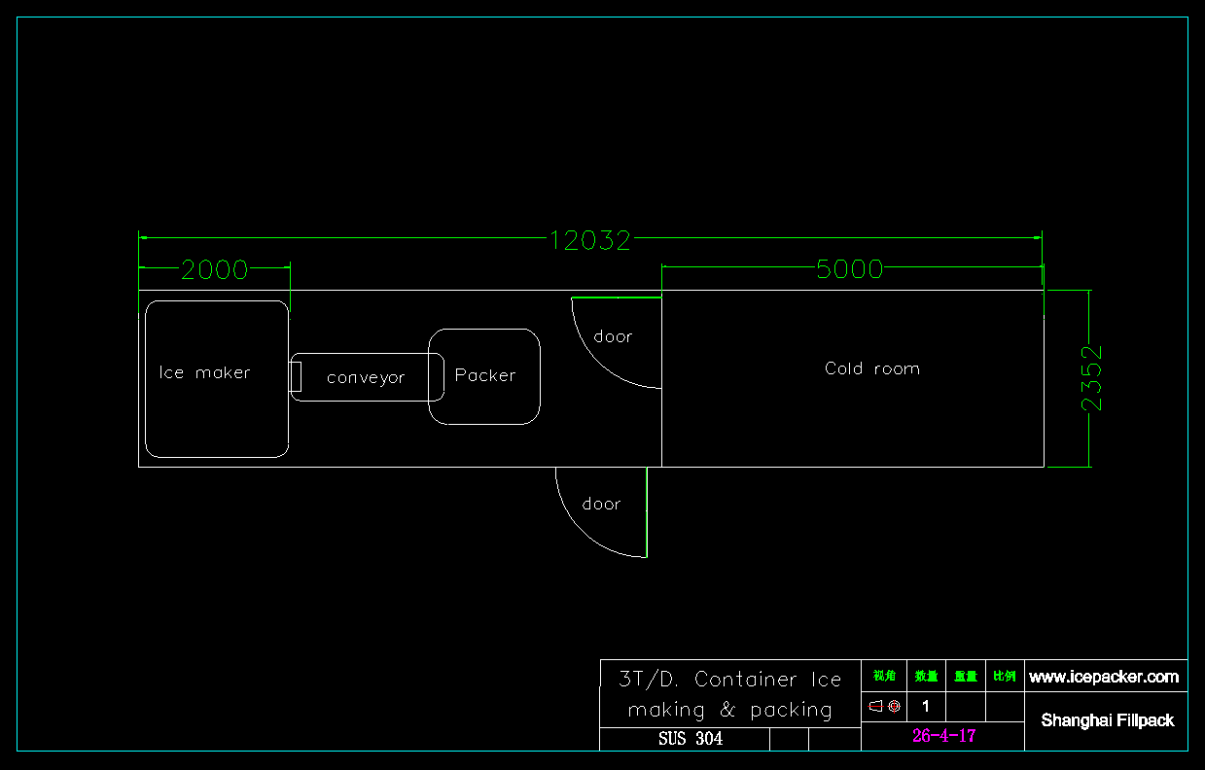Select the magenta 26-4-17 date text
Image resolution: width=1205 pixels, height=770 pixels.
(943, 736)
